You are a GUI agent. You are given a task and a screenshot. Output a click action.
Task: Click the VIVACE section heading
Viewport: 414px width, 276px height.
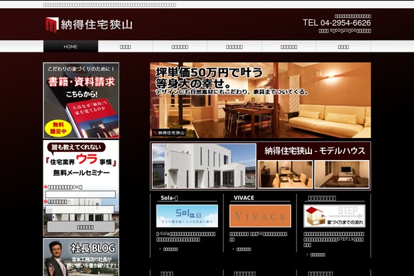click(x=244, y=197)
